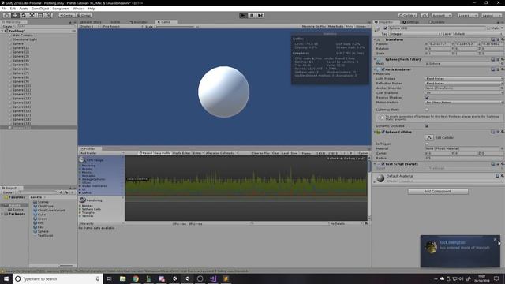Open the Assets menu
The width and height of the screenshot is (505, 284).
23,9
